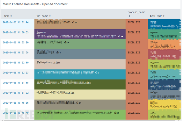Click the Macro Enabled Documents panel title

(35, 4)
